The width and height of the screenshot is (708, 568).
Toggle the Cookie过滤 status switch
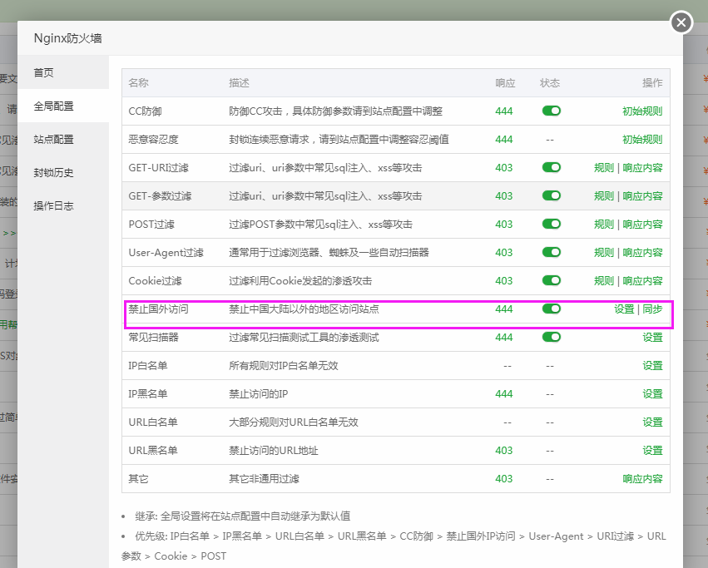pos(552,280)
